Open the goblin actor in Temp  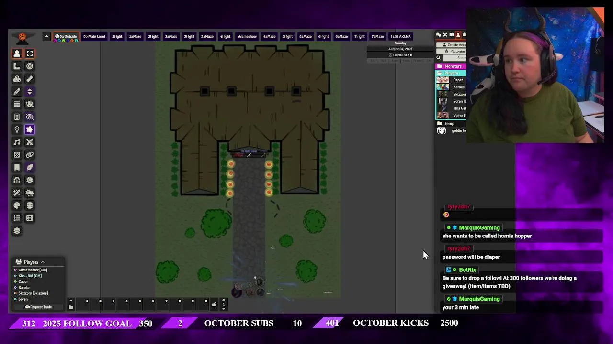[451, 130]
